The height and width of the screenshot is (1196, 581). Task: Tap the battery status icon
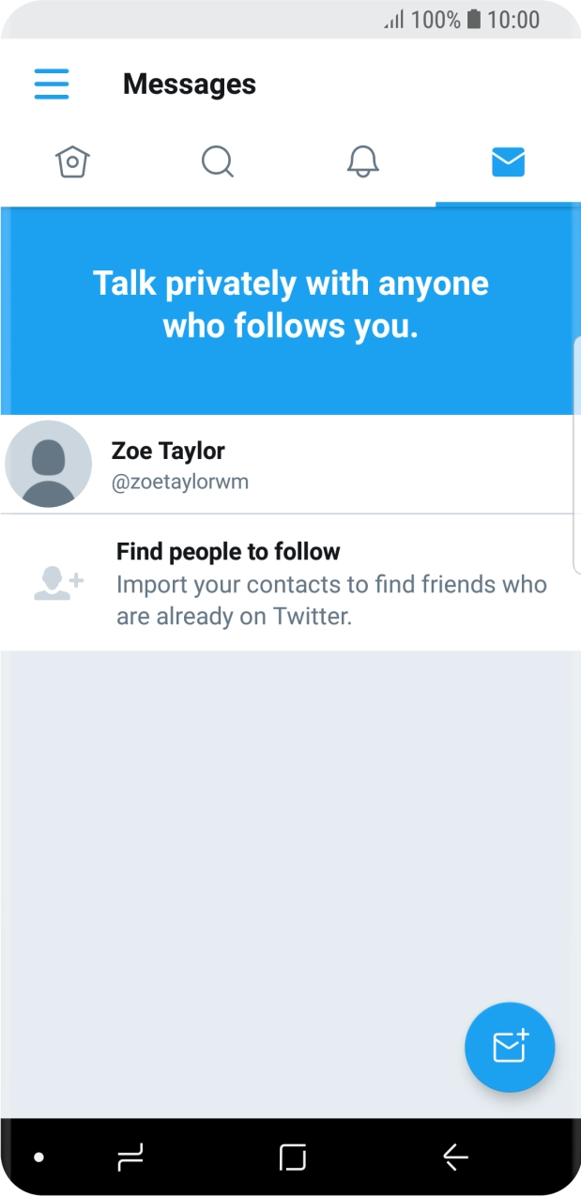click(x=474, y=19)
